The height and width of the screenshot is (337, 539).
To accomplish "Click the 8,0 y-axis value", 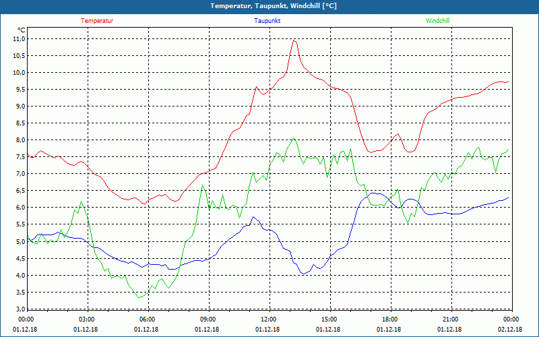I will (x=21, y=140).
